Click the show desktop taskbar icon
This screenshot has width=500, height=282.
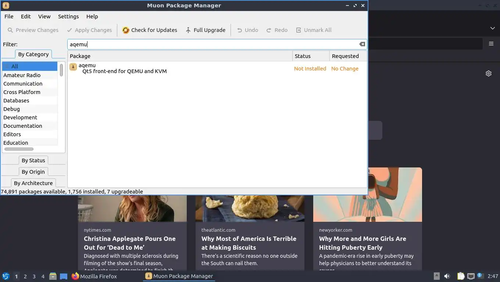64,276
